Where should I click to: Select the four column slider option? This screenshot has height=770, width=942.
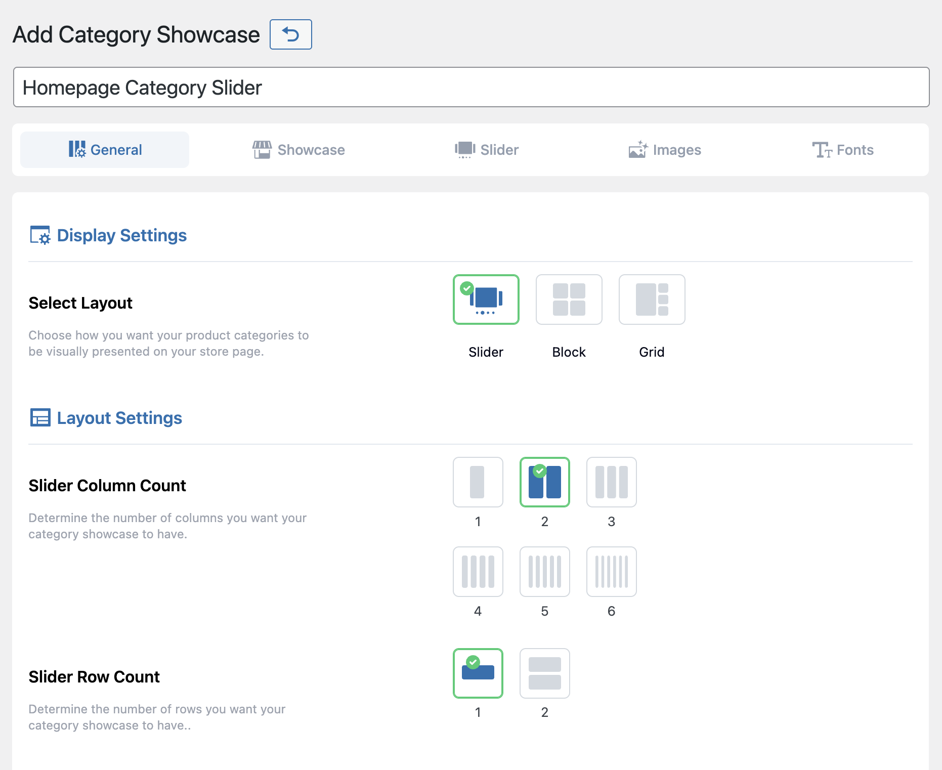pos(478,572)
